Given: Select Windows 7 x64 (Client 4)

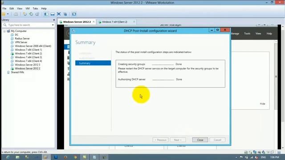Looking at the screenshot, I should click(x=28, y=61).
